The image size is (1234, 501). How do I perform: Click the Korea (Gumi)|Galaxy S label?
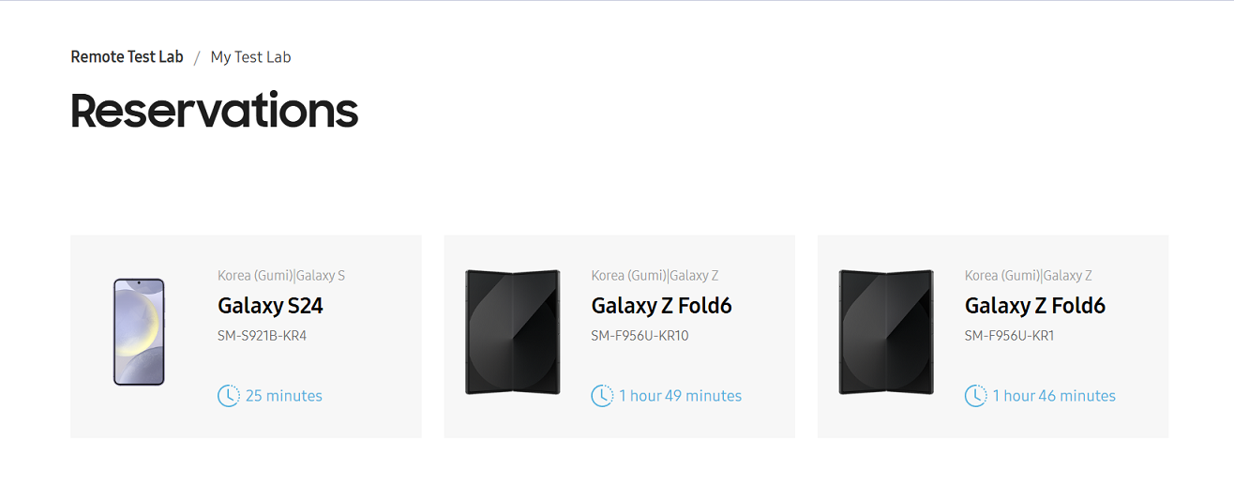click(x=281, y=276)
